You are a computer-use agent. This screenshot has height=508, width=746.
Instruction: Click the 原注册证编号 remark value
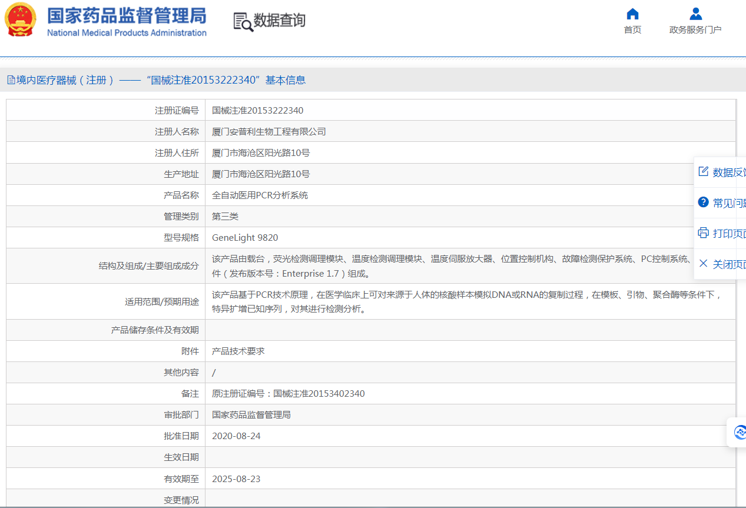[289, 394]
